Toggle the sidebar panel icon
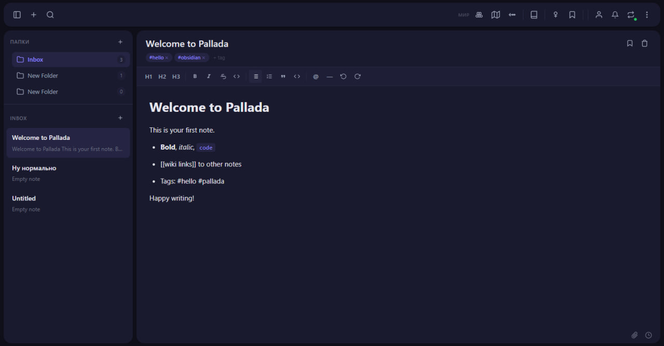 coord(17,15)
